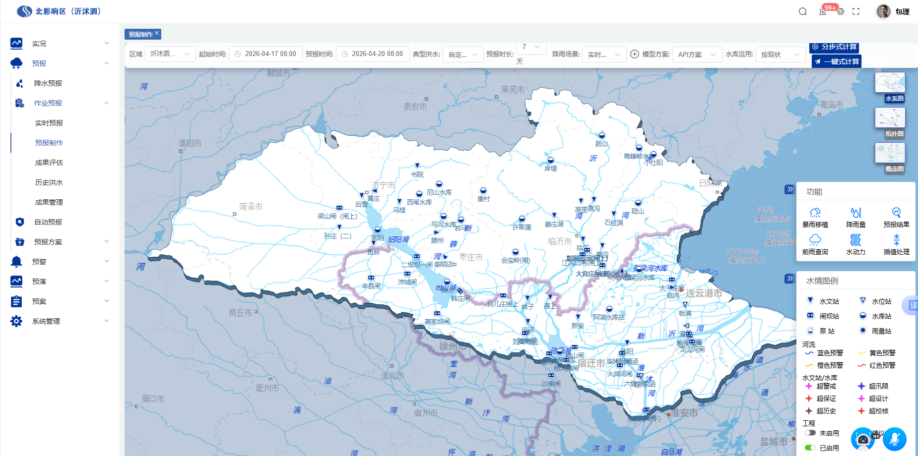Viewport: 918px width, 456px height.
Task: Select the 前雨查询 prior rainfall query icon
Action: click(x=815, y=240)
